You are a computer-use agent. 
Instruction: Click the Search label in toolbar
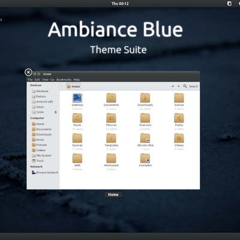(x=193, y=86)
